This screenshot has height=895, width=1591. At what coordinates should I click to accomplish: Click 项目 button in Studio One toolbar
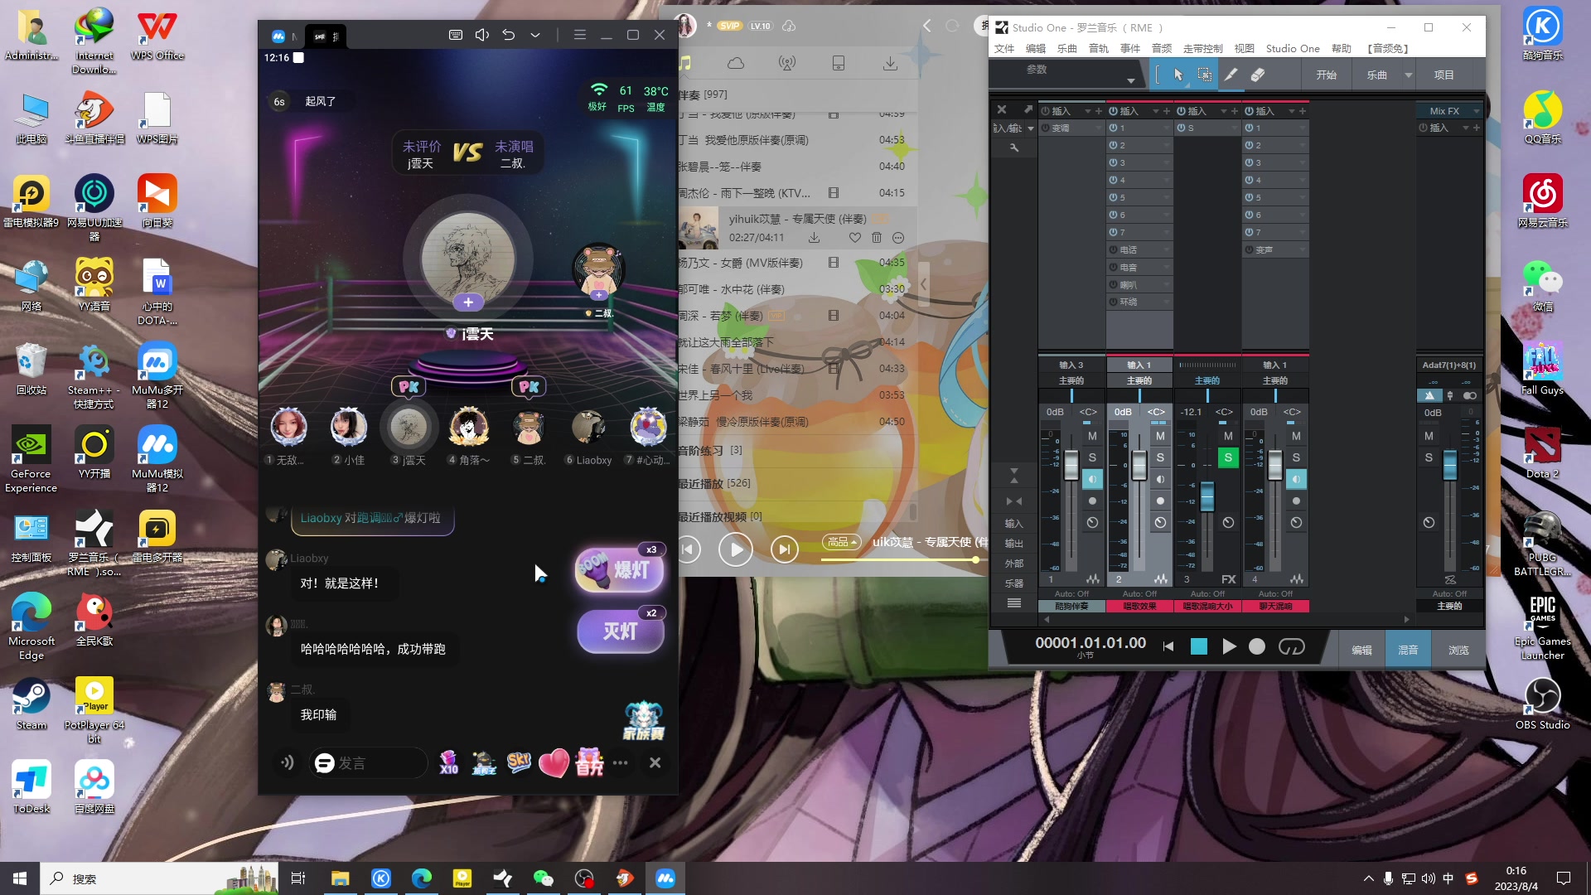pyautogui.click(x=1444, y=75)
